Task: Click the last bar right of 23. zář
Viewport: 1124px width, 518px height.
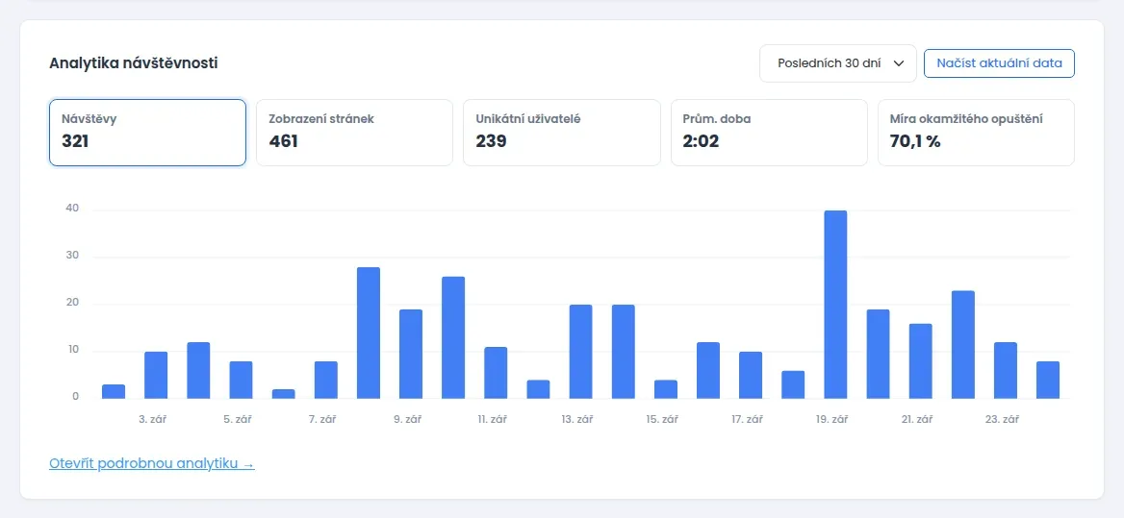Action: coord(1048,380)
